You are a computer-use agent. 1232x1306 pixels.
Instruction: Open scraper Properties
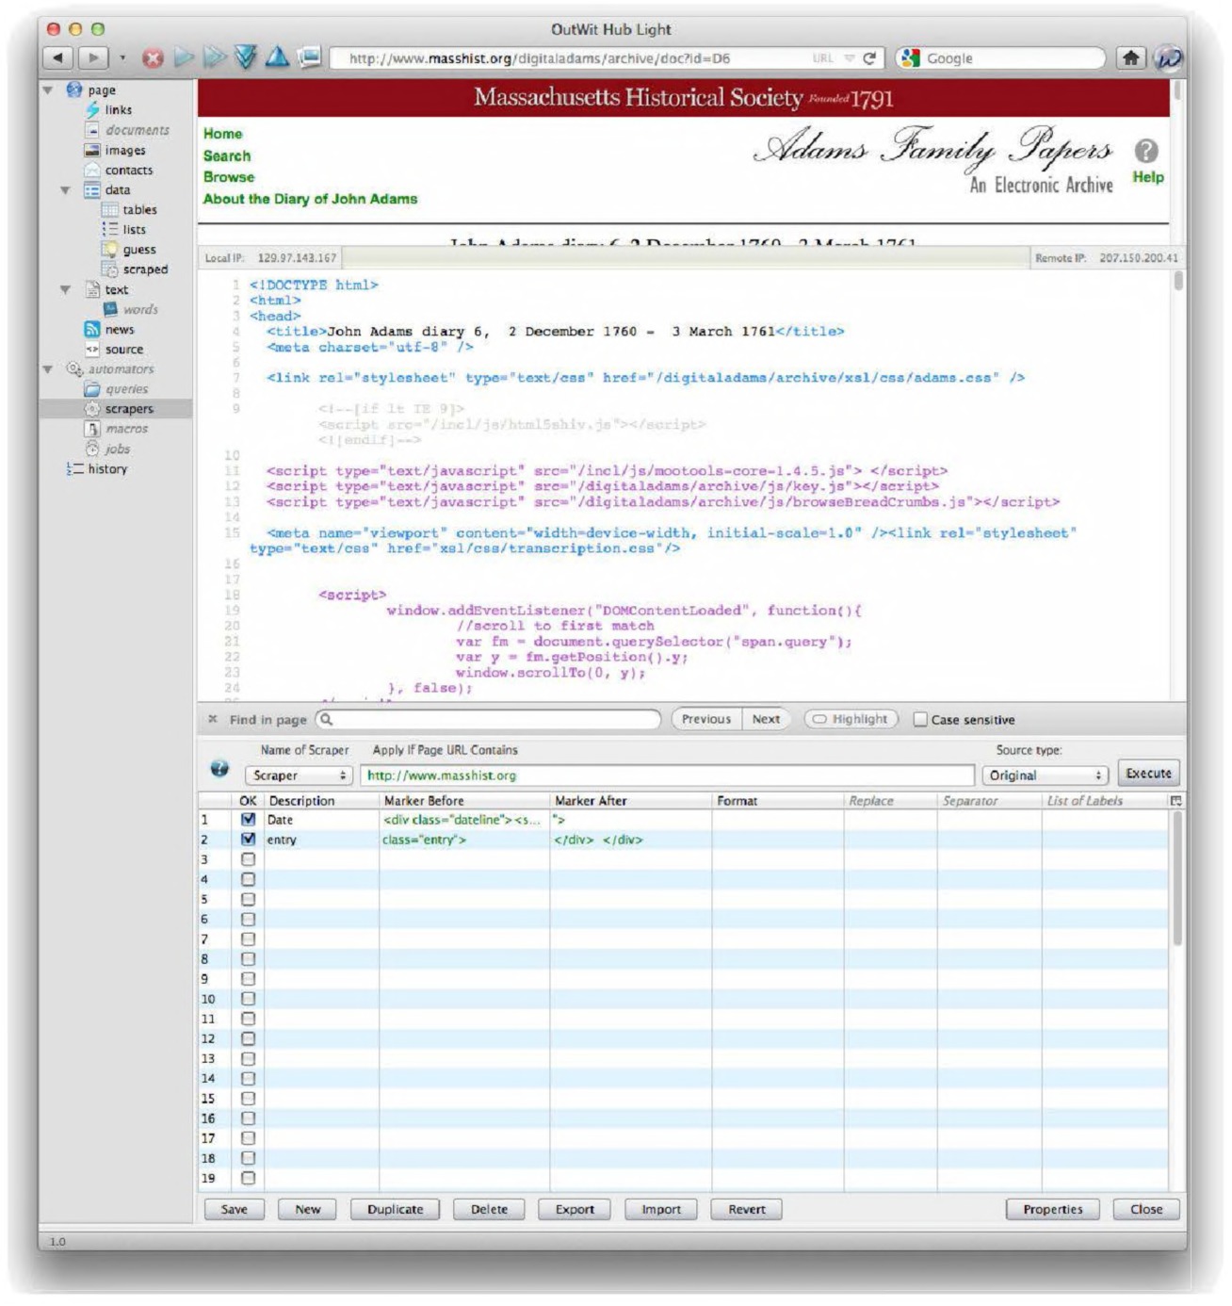1053,1210
